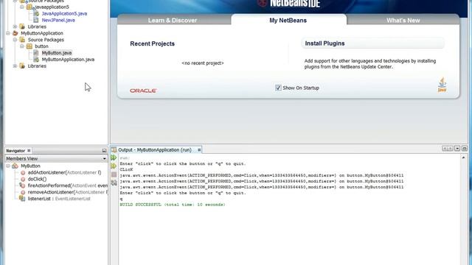Select JavaApplication5.java in project tree
This screenshot has width=472, height=265.
pyautogui.click(x=64, y=13)
